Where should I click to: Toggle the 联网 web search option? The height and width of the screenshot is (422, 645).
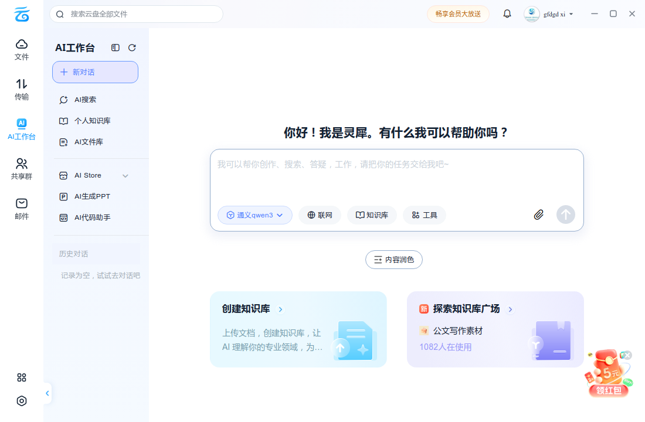pyautogui.click(x=320, y=215)
